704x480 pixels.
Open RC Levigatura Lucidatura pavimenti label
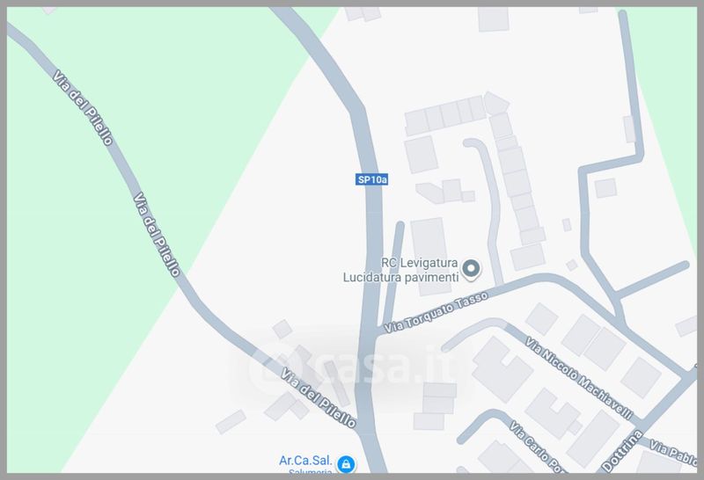coord(400,270)
